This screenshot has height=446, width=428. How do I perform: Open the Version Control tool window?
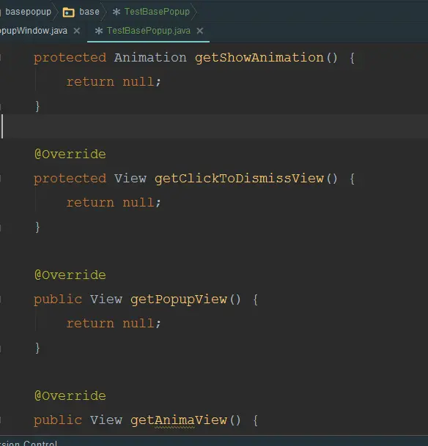coord(29,442)
